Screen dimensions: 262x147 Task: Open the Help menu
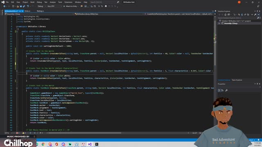[x=86, y=2]
